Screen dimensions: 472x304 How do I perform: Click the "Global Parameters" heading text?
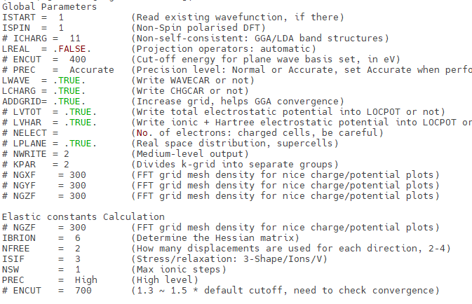(49, 6)
